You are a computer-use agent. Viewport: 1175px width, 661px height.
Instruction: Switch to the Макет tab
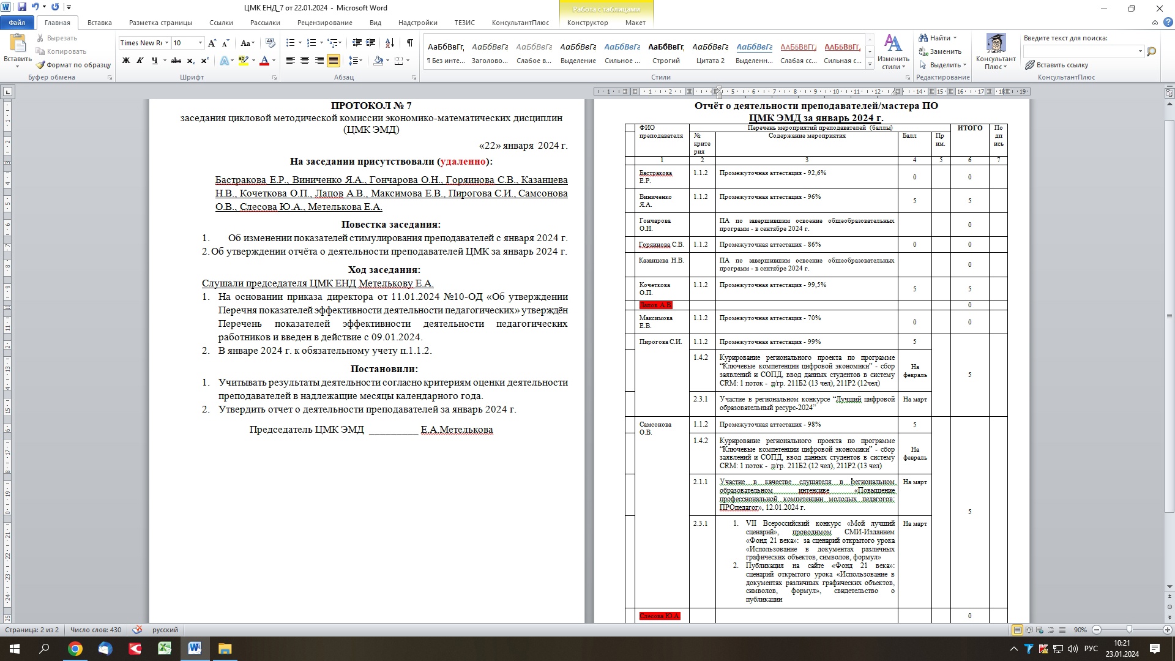pyautogui.click(x=635, y=23)
